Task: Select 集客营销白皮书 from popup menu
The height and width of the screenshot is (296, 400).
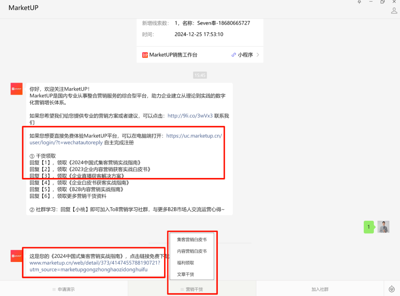Action: [192, 240]
